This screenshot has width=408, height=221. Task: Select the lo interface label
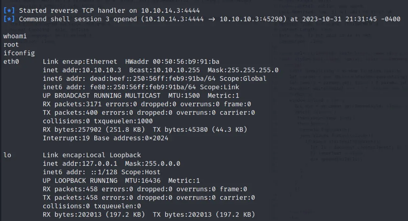(x=7, y=155)
